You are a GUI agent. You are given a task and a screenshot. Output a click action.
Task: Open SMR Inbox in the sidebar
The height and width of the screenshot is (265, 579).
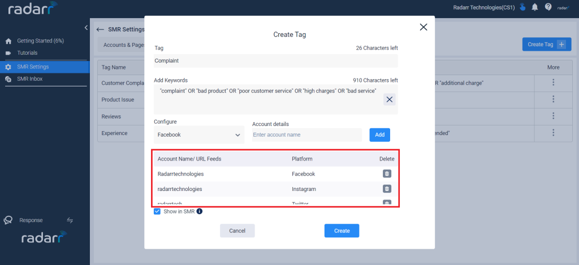[x=30, y=79]
